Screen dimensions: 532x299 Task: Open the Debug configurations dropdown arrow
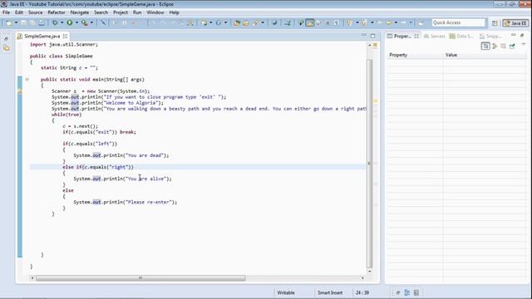pos(62,22)
